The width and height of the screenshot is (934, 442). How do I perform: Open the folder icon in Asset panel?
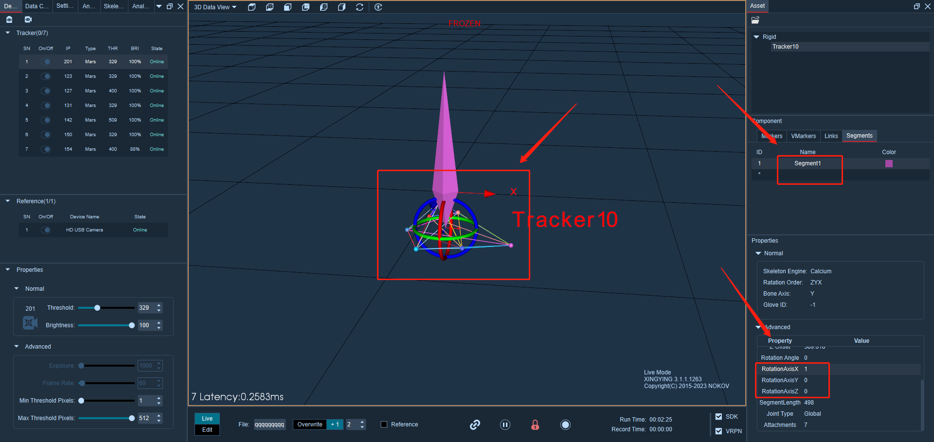[755, 20]
